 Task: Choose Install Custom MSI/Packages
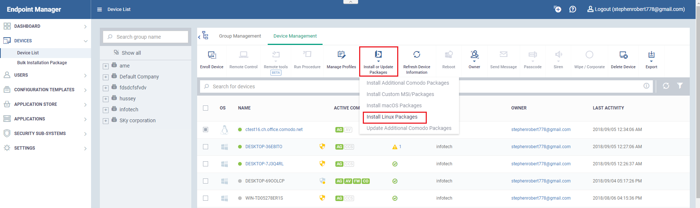(400, 94)
